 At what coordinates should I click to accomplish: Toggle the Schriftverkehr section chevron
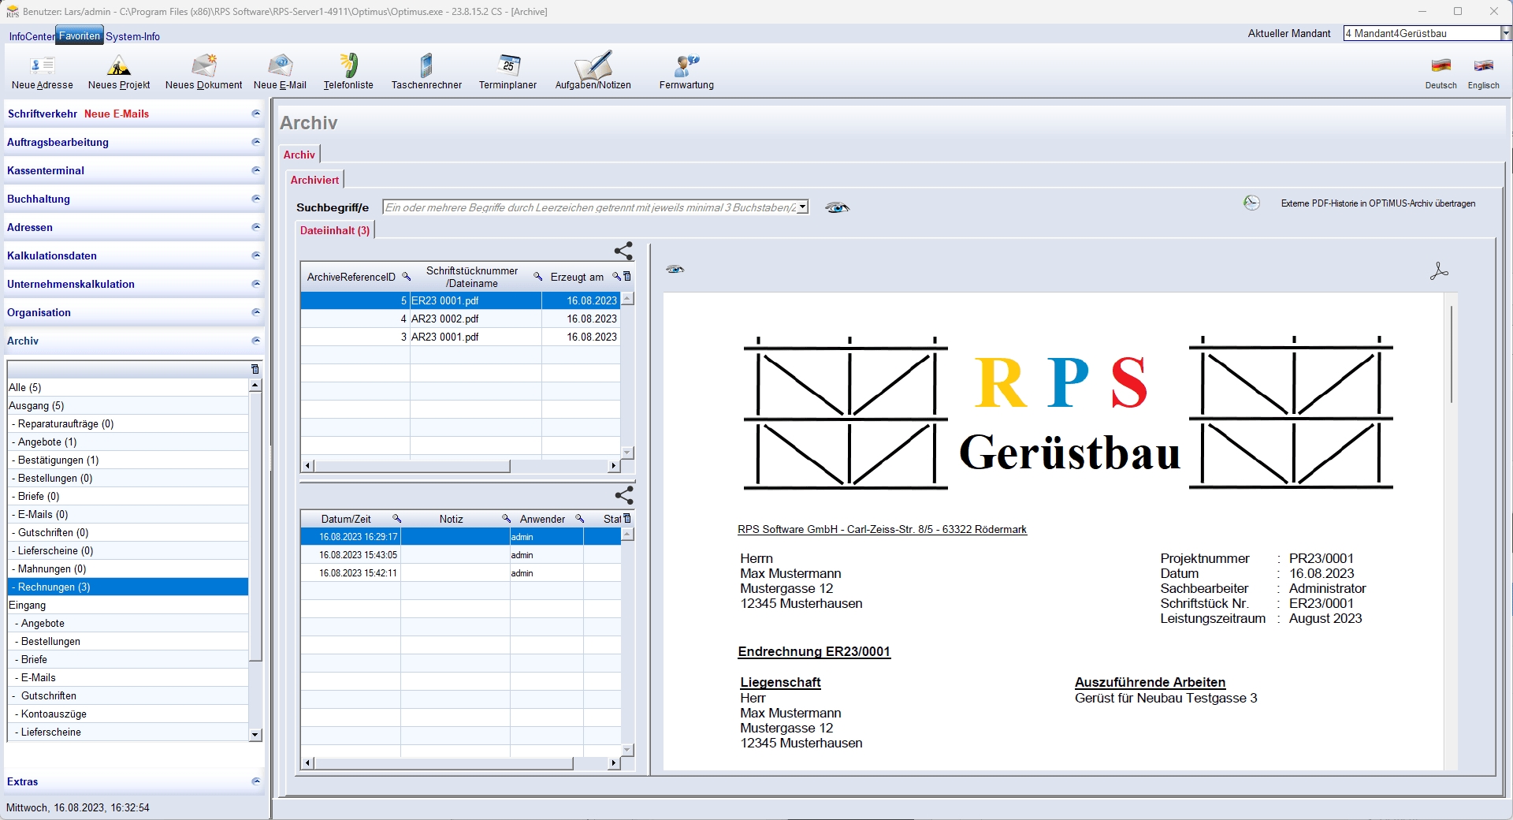pyautogui.click(x=255, y=114)
